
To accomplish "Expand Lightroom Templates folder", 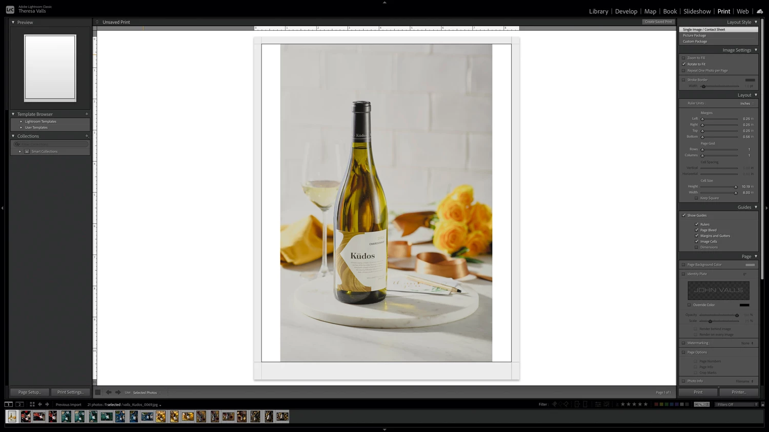I will point(21,121).
